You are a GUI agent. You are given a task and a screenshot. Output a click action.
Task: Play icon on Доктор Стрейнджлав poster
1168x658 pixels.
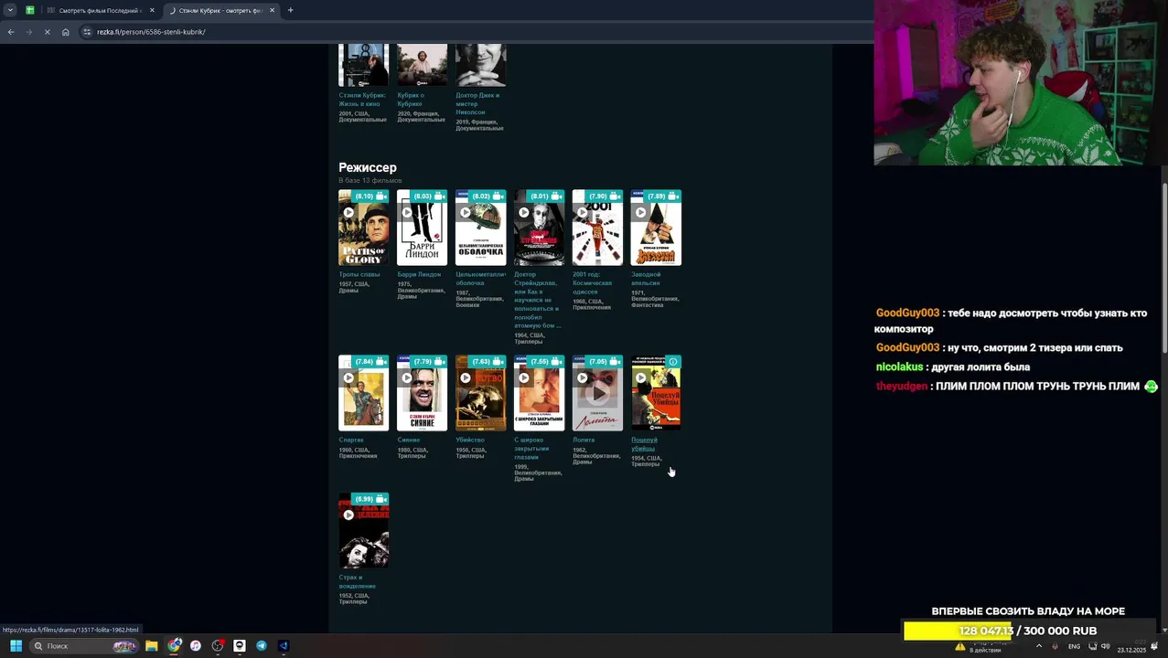coord(524,213)
